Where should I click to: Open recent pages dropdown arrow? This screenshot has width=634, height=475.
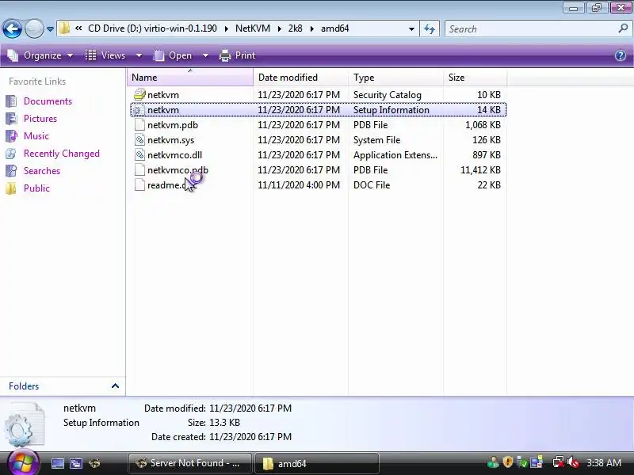click(50, 29)
